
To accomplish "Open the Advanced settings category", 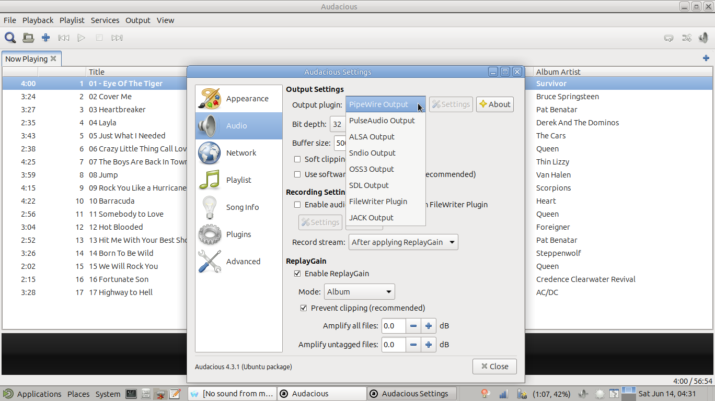I will tap(239, 262).
